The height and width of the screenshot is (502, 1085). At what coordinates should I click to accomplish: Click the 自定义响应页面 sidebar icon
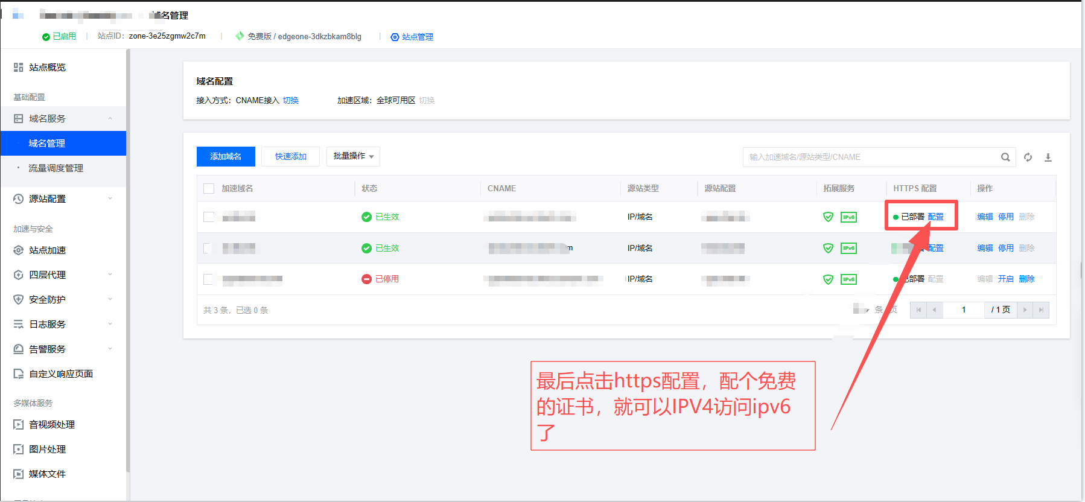coord(19,373)
